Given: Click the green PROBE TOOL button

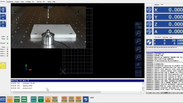Looking at the screenshot, I should (x=17, y=99).
